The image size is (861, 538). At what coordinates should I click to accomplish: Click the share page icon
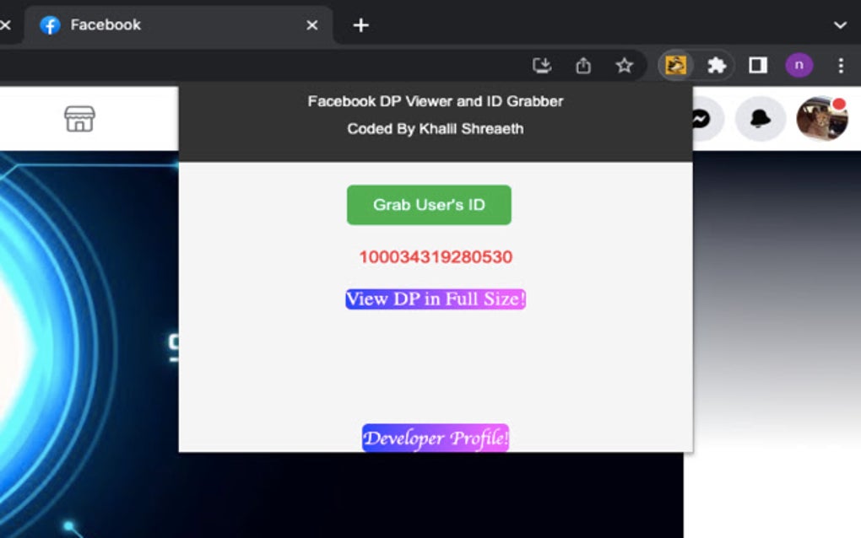pyautogui.click(x=583, y=65)
